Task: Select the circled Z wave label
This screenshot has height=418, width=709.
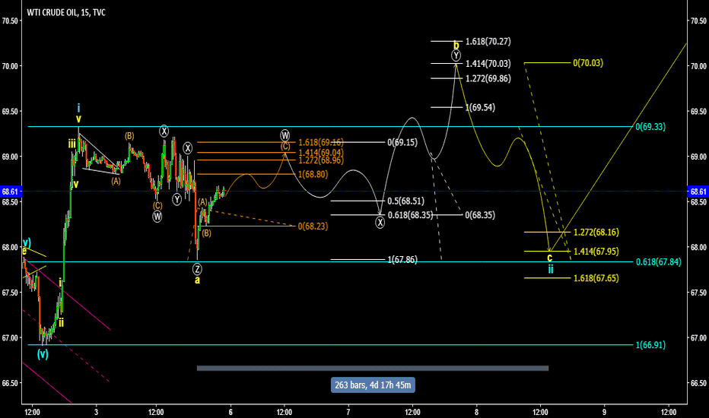Action: pyautogui.click(x=197, y=269)
